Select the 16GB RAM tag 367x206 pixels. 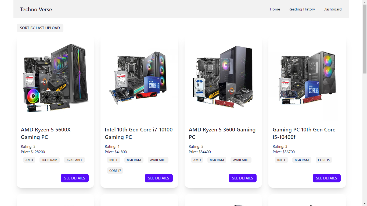click(49, 160)
